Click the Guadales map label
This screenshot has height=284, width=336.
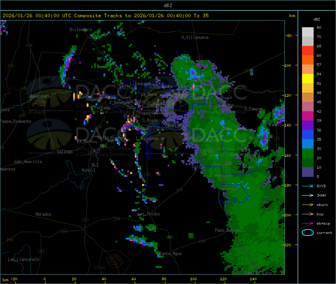(199, 80)
